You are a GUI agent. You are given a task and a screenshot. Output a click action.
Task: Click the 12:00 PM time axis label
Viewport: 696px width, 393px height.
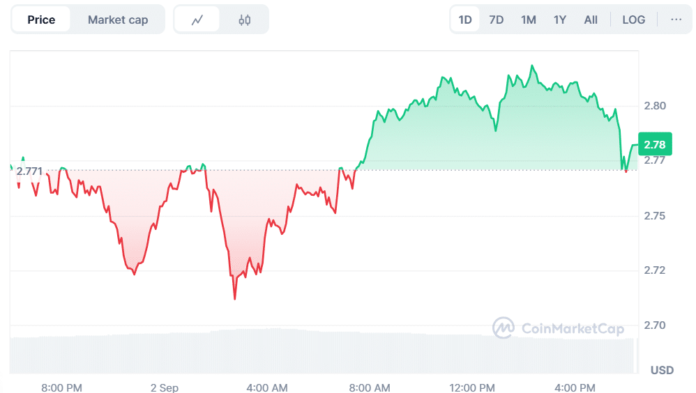point(472,387)
